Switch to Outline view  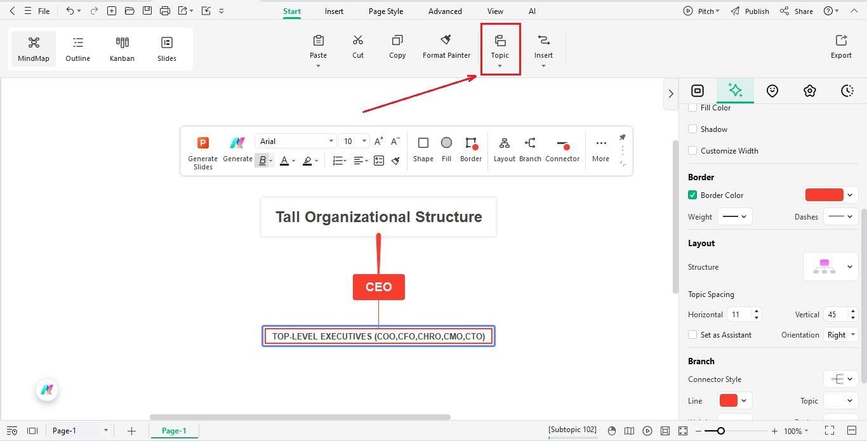click(x=77, y=48)
